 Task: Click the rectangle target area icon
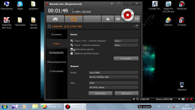click(x=49, y=26)
